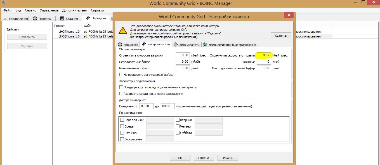Screen dimensions: 380x165
Task: Click the до end time field
Action: (x=167, y=106)
